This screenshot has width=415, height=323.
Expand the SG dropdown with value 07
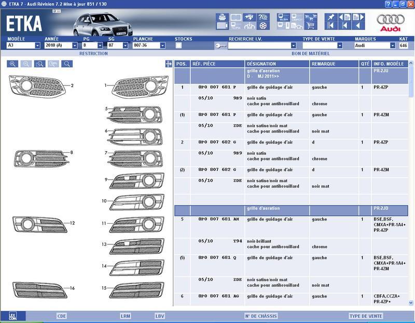pos(126,46)
